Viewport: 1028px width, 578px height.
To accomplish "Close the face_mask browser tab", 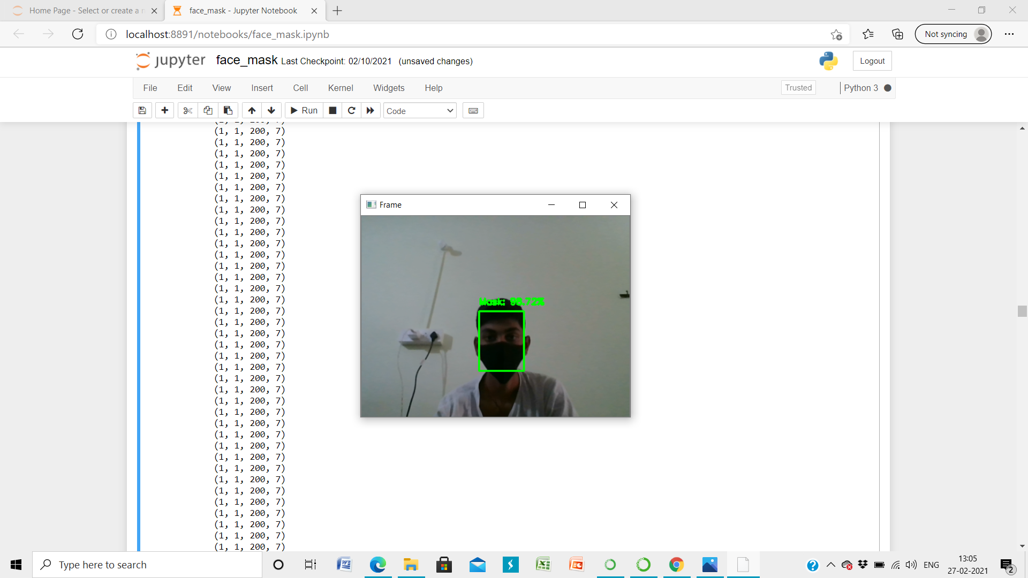I will 314,11.
